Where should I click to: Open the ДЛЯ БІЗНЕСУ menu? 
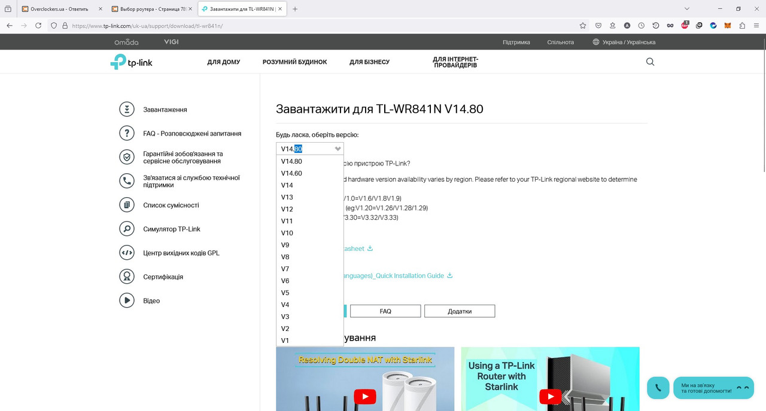pos(369,62)
